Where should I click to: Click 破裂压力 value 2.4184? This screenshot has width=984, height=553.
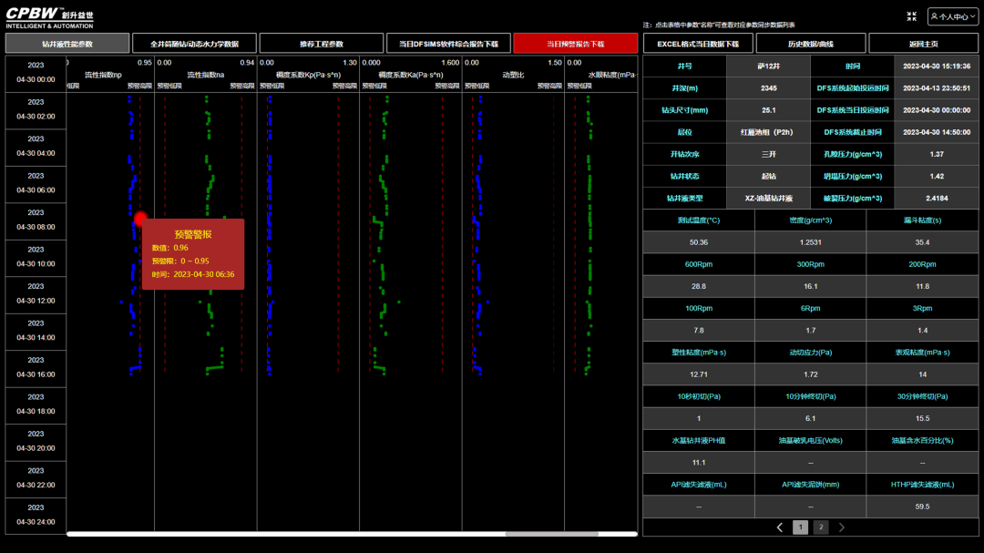coord(937,199)
